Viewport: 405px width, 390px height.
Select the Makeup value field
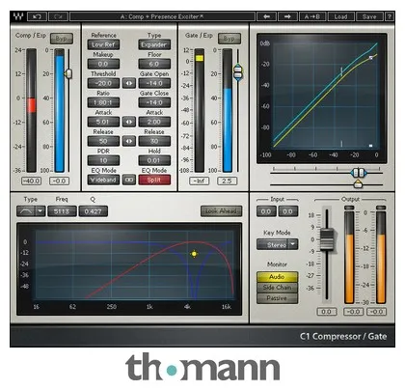[103, 64]
